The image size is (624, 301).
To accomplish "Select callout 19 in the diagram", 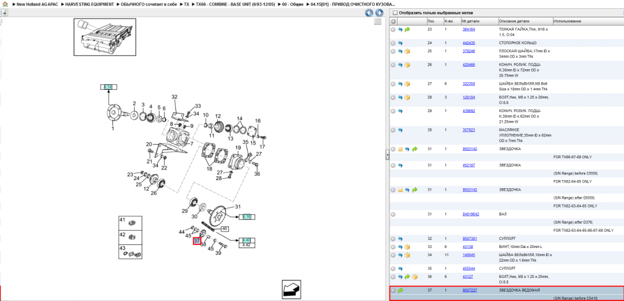I will (238, 148).
